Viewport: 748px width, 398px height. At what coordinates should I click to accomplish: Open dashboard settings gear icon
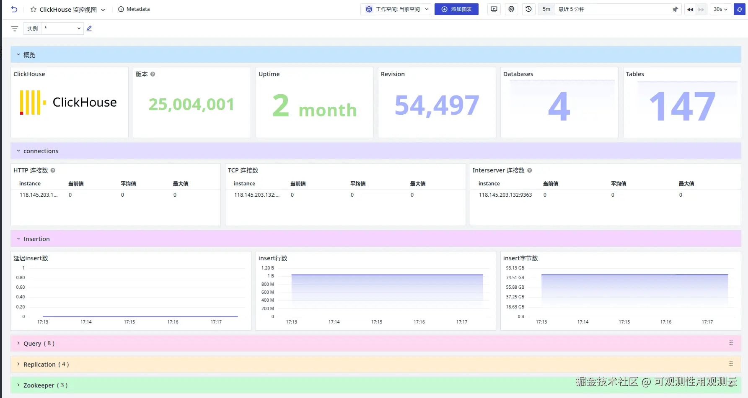pyautogui.click(x=511, y=9)
